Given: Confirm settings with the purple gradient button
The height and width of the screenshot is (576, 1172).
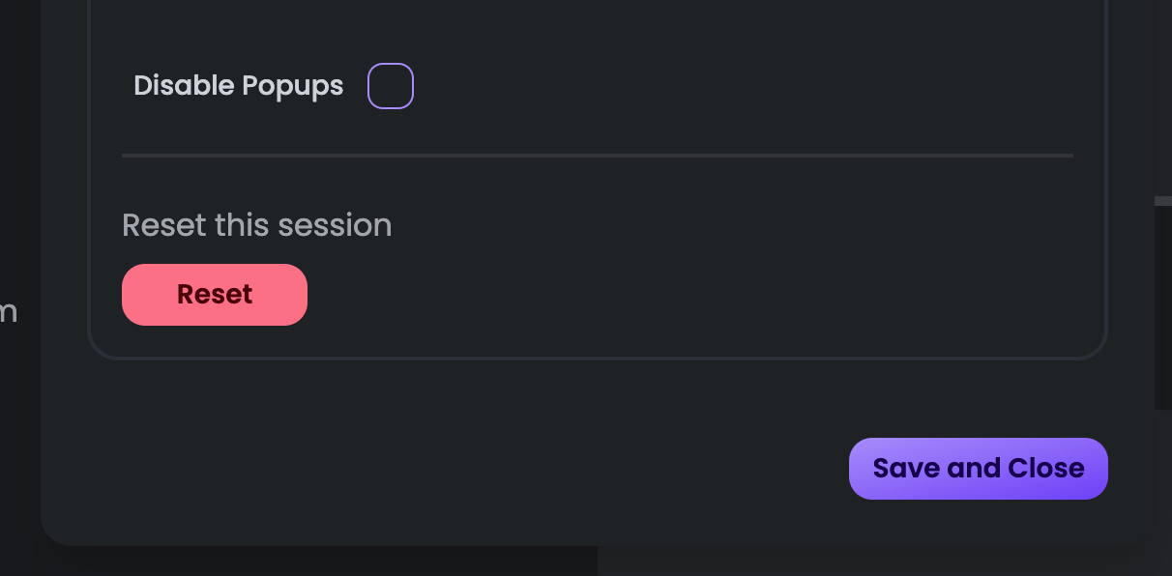Looking at the screenshot, I should [x=979, y=469].
